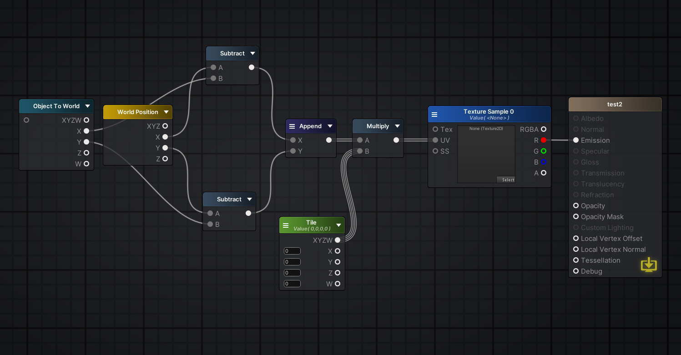Image resolution: width=681 pixels, height=355 pixels.
Task: Click the hamburger icon on Texture Sample 0
Action: click(x=434, y=115)
